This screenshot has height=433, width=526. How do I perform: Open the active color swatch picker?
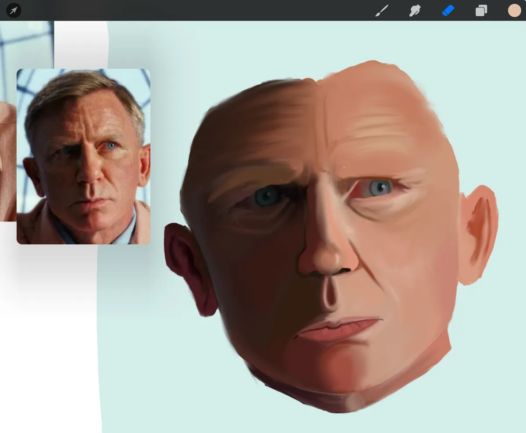coord(514,11)
